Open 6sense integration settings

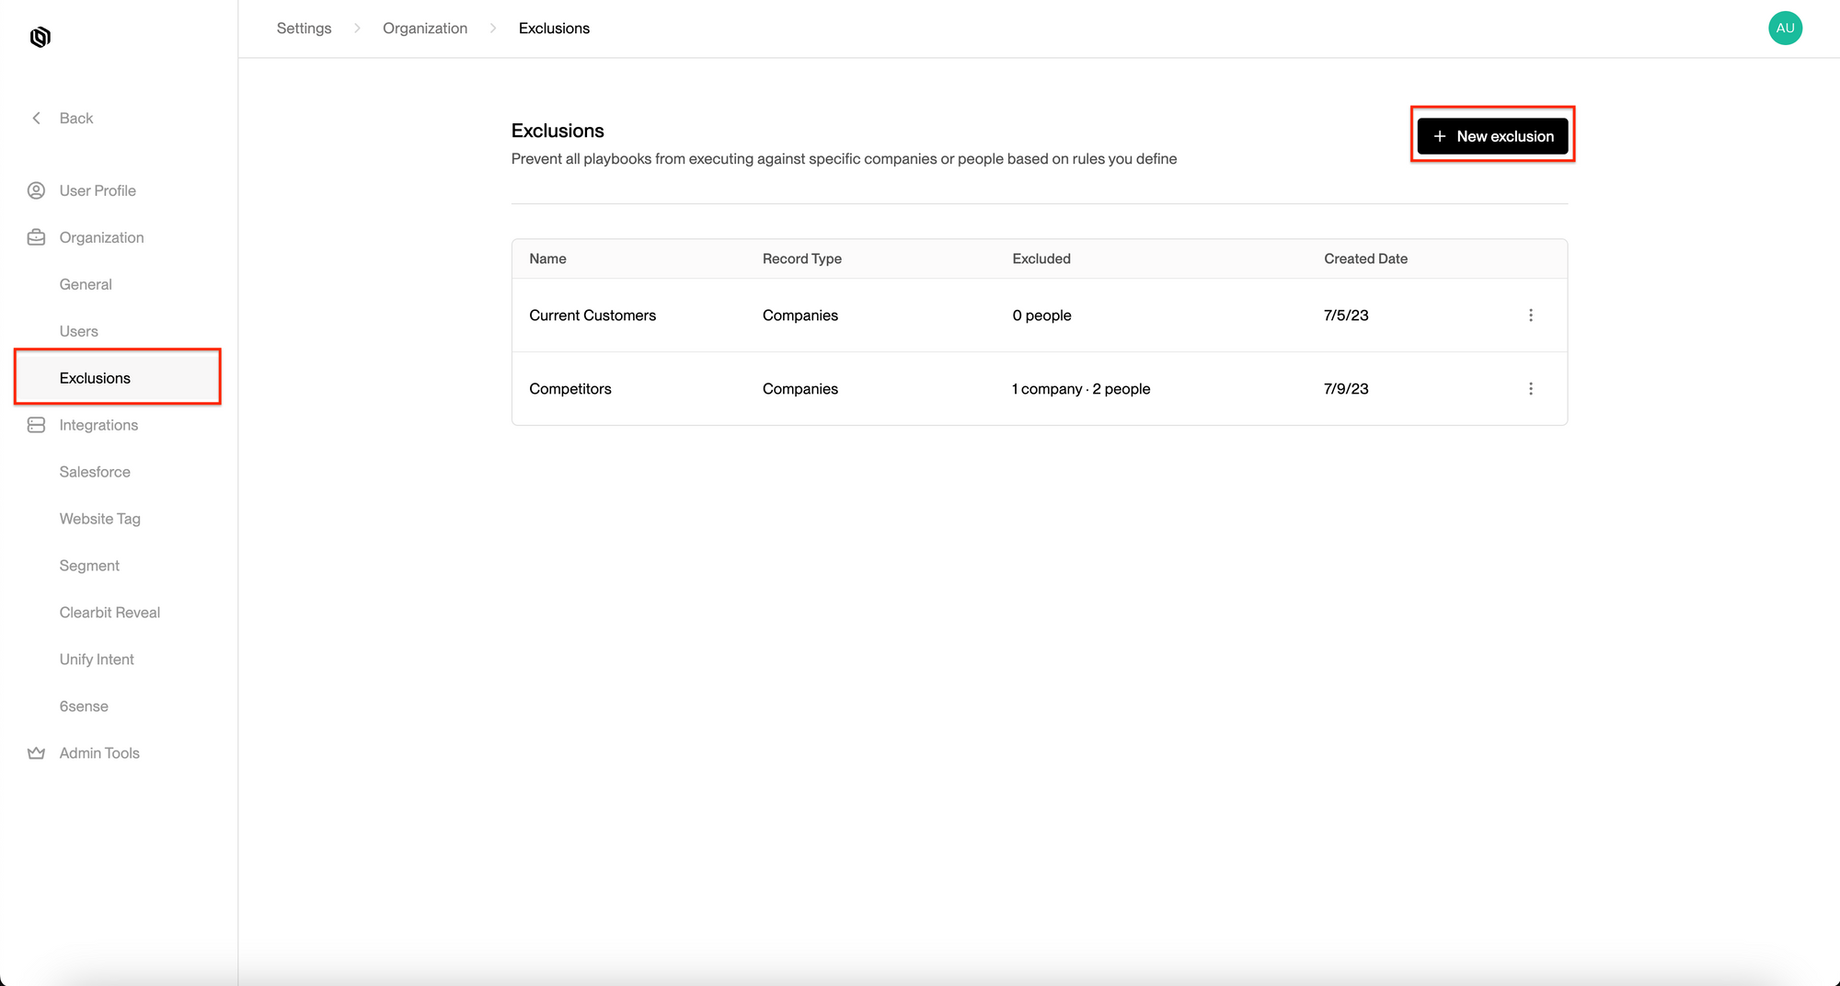84,706
